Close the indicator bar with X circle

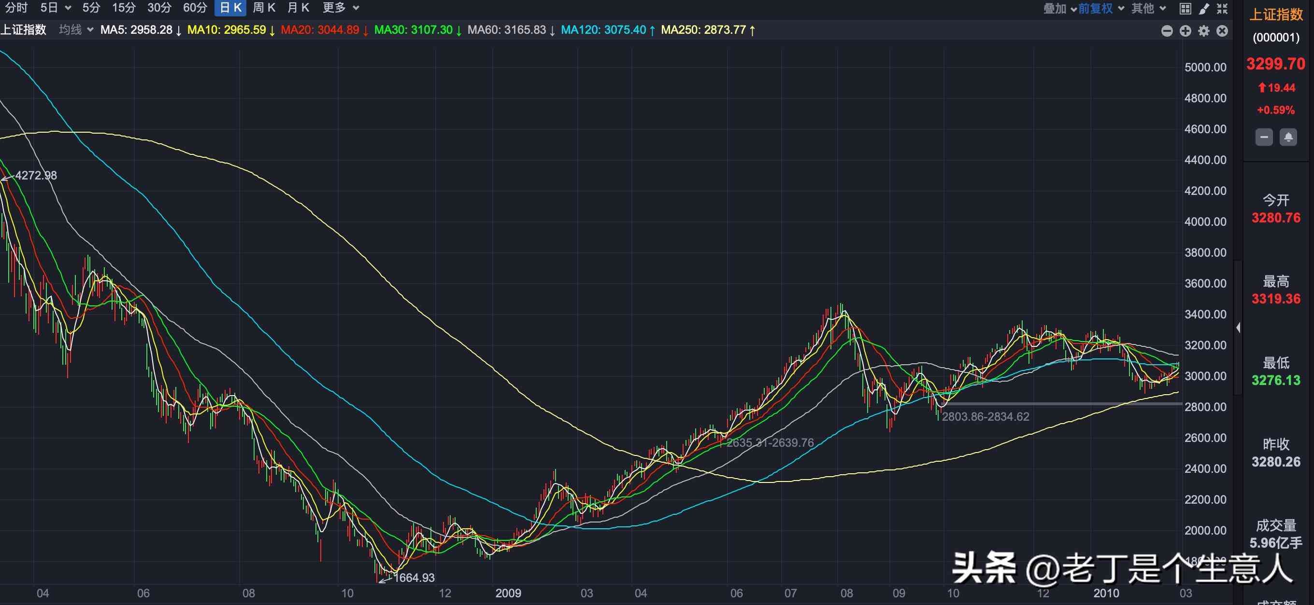point(1222,31)
